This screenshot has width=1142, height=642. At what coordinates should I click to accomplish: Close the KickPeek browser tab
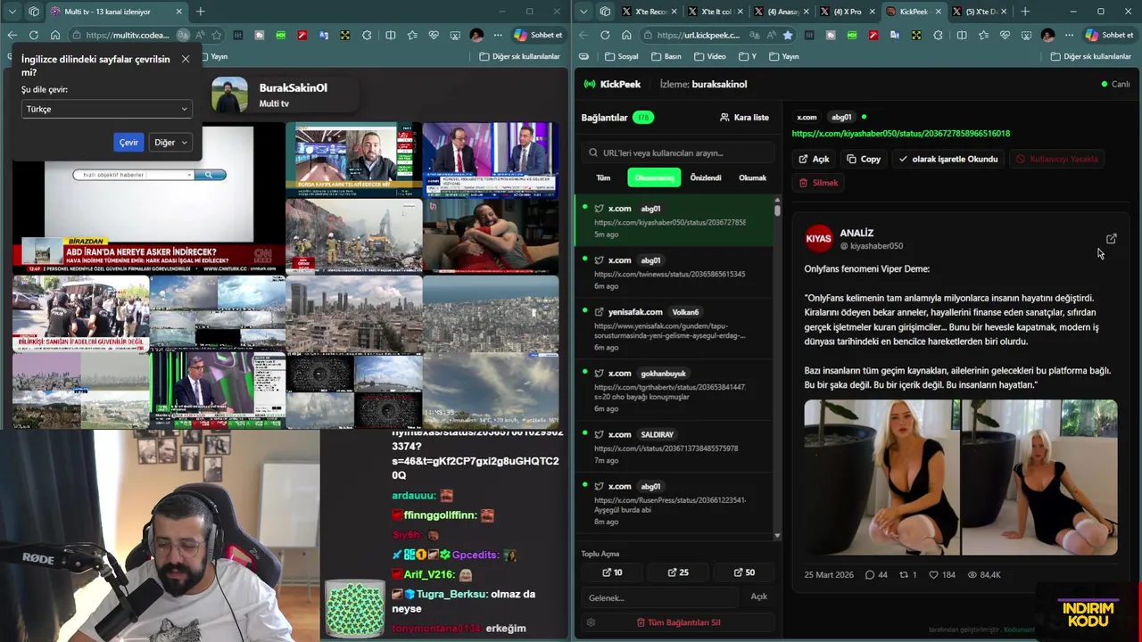[937, 12]
